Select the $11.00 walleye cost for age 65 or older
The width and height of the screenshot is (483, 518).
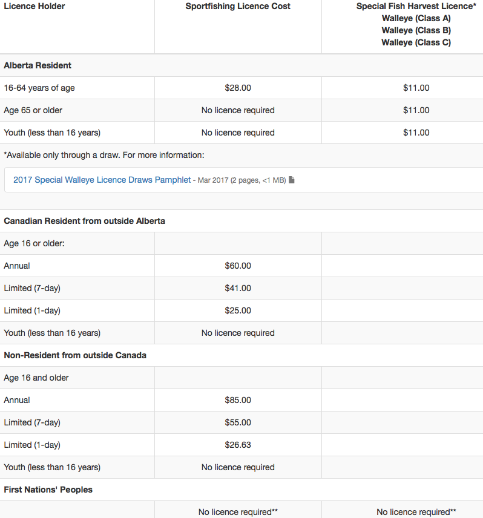click(x=416, y=110)
